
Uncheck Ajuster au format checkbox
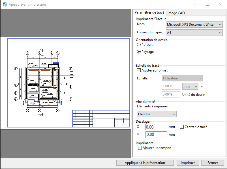click(x=139, y=70)
